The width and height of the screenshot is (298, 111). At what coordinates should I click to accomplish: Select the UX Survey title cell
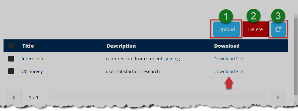(32, 72)
